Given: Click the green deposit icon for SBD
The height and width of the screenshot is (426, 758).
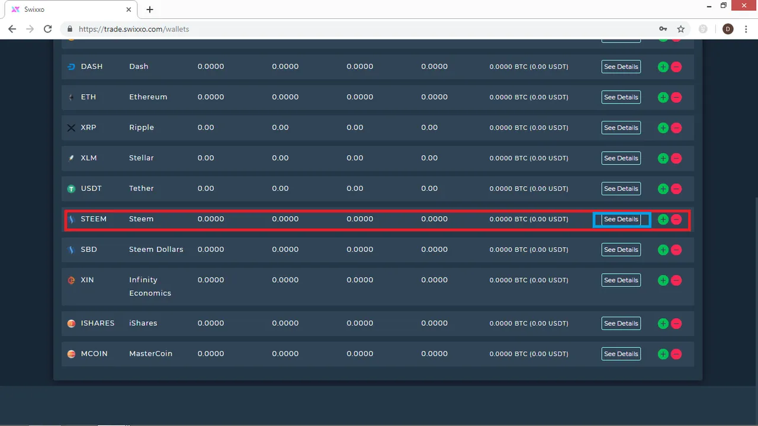Looking at the screenshot, I should pyautogui.click(x=663, y=250).
